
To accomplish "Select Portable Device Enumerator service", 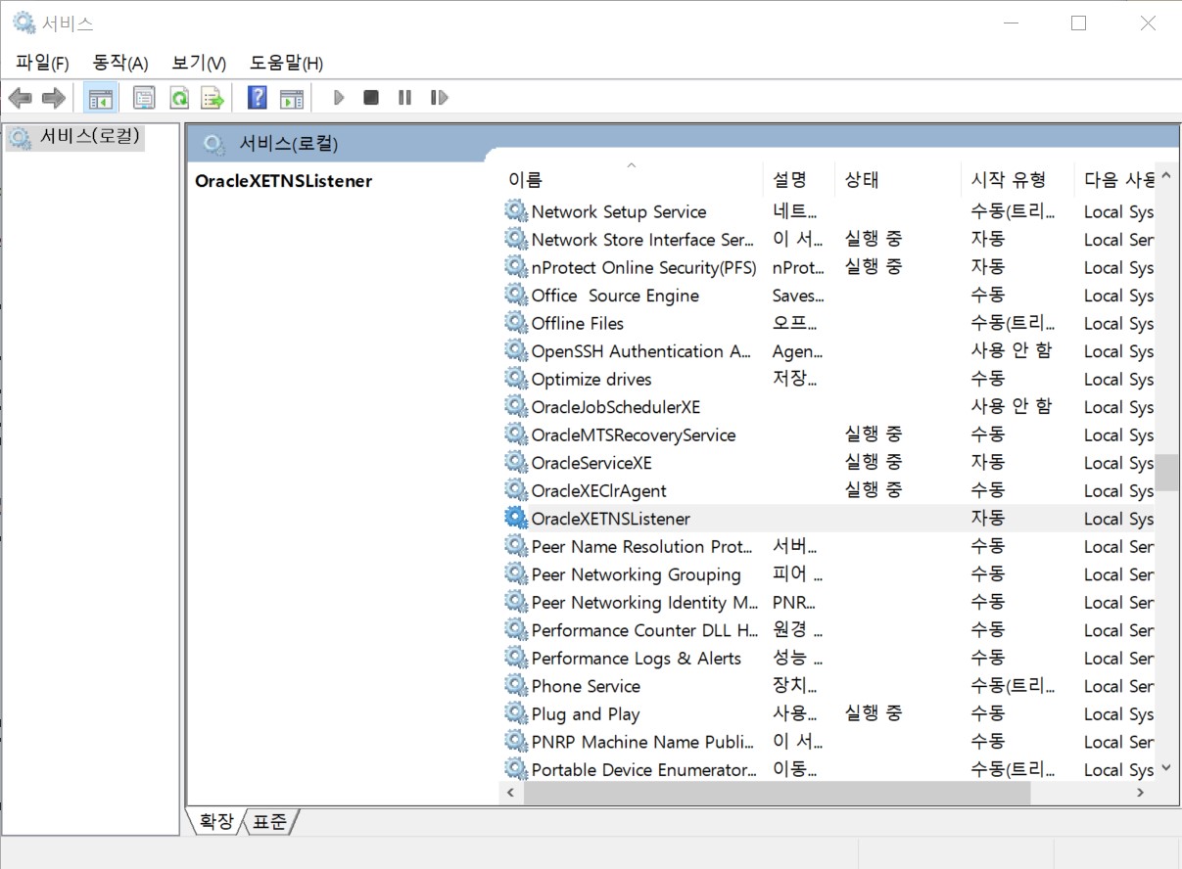I will coord(643,770).
